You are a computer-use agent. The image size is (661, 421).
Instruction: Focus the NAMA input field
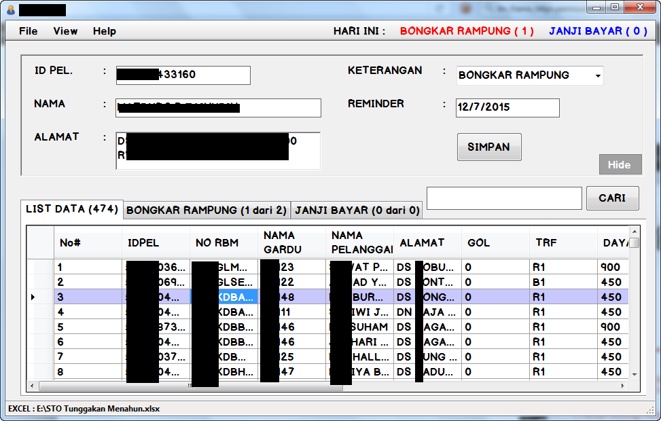click(x=218, y=108)
